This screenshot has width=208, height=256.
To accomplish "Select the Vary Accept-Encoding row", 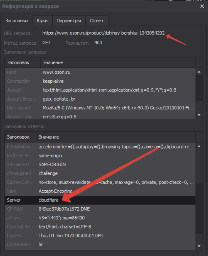I will coord(100,191).
